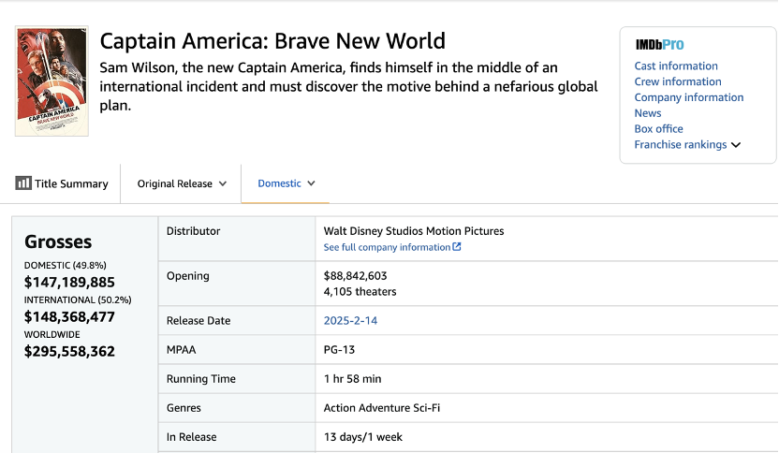This screenshot has height=453, width=779.
Task: Click the 1 hr 58 min running time
Action: pos(352,379)
